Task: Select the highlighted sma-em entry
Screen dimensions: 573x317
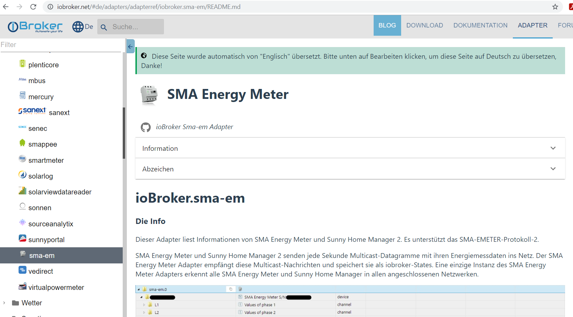Action: (x=61, y=255)
